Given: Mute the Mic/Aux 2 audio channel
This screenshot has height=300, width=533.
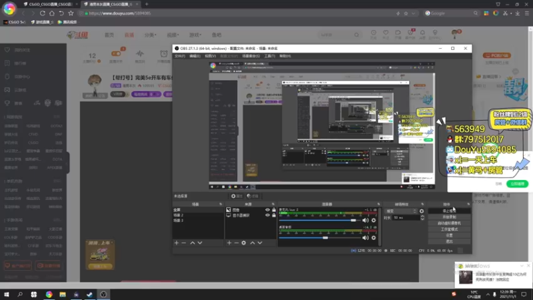Looking at the screenshot, I should click(x=365, y=221).
